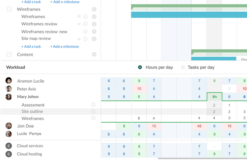This screenshot has height=160, width=247.
Task: Collapse the Content group
Action: click(x=9, y=54)
